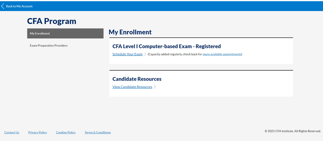This screenshot has height=141, width=323.
Task: Go back to My Account
Action: pos(19,6)
